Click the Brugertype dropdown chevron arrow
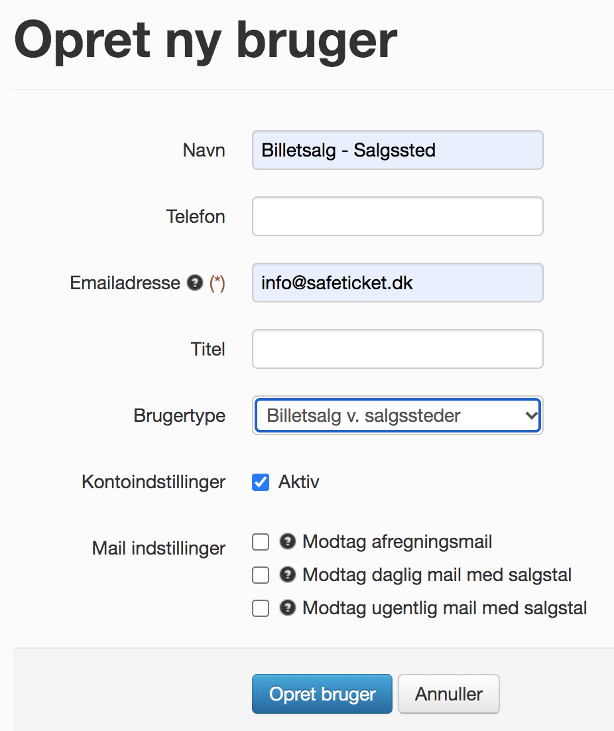614x731 pixels. pyautogui.click(x=530, y=415)
